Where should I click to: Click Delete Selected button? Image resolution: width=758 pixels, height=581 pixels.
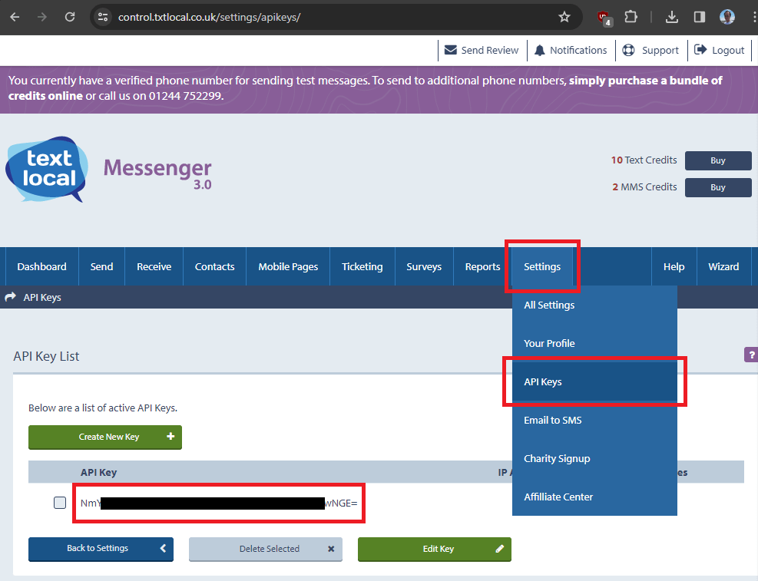point(266,549)
